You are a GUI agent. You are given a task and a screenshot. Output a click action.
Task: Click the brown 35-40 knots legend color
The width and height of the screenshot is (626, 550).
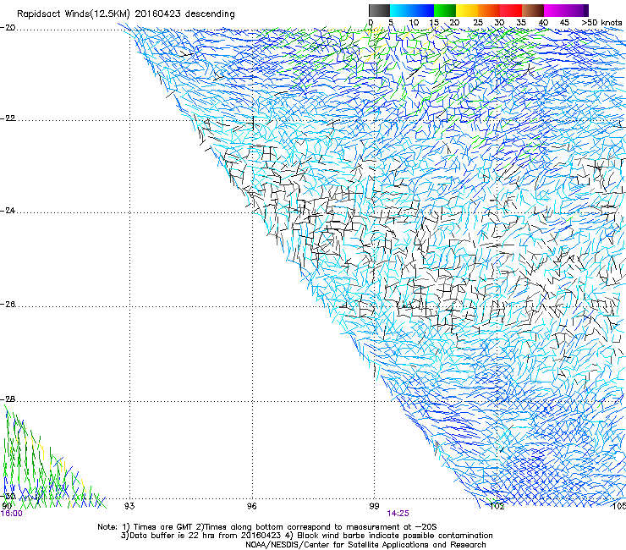[x=533, y=10]
